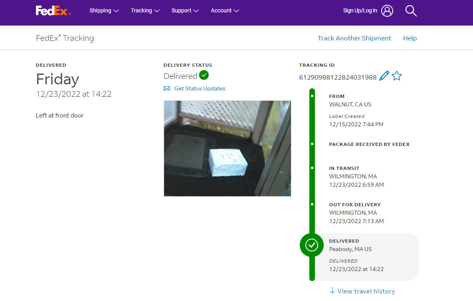Click the large delivered checkmark on timeline

pos(312,245)
